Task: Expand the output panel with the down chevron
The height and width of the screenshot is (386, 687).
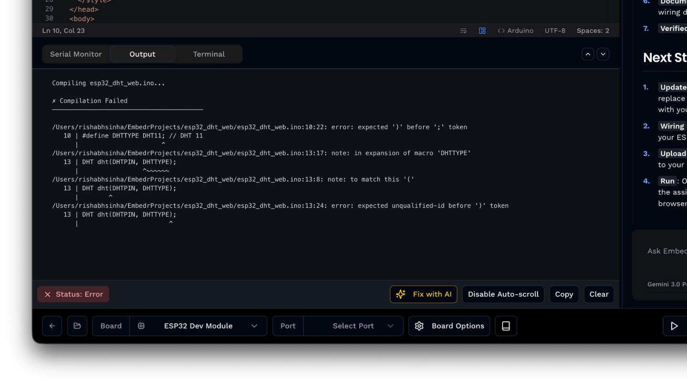Action: [x=603, y=54]
